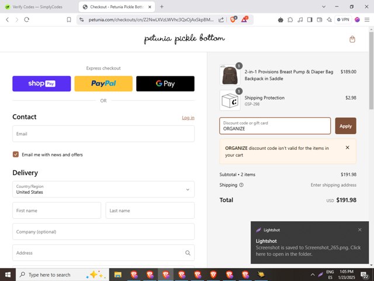This screenshot has height=281, width=374.
Task: Close the Checkout tab
Action: click(x=150, y=7)
